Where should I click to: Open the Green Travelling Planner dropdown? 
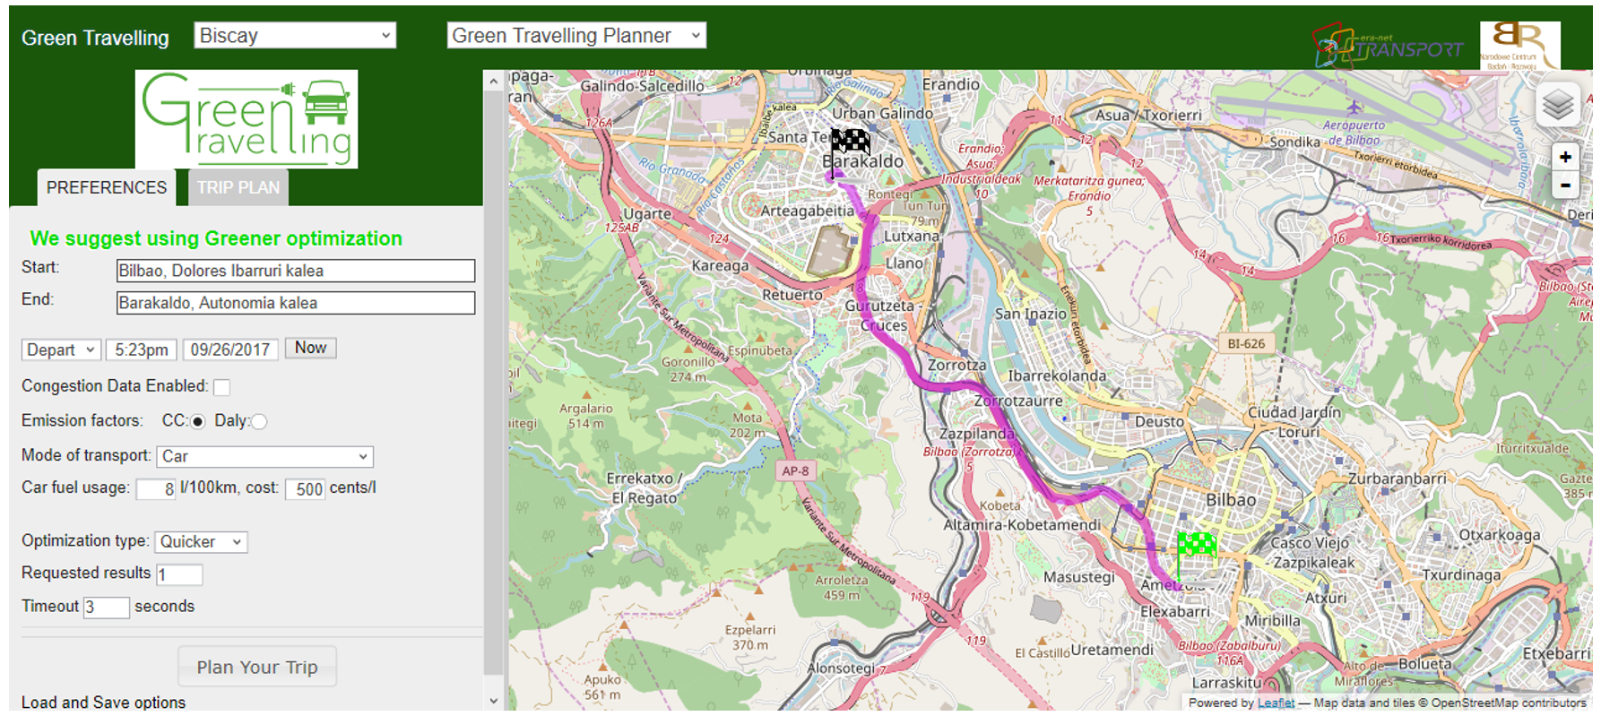tap(576, 36)
